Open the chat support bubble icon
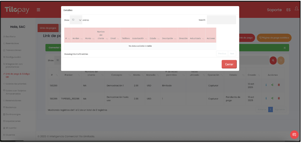 tap(294, 135)
